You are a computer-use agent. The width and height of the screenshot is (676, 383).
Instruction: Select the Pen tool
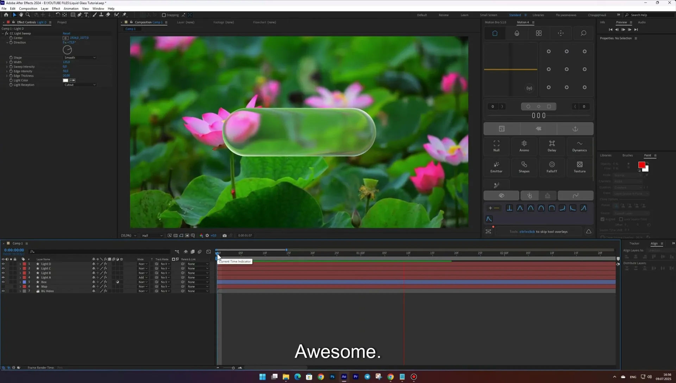[x=80, y=15]
